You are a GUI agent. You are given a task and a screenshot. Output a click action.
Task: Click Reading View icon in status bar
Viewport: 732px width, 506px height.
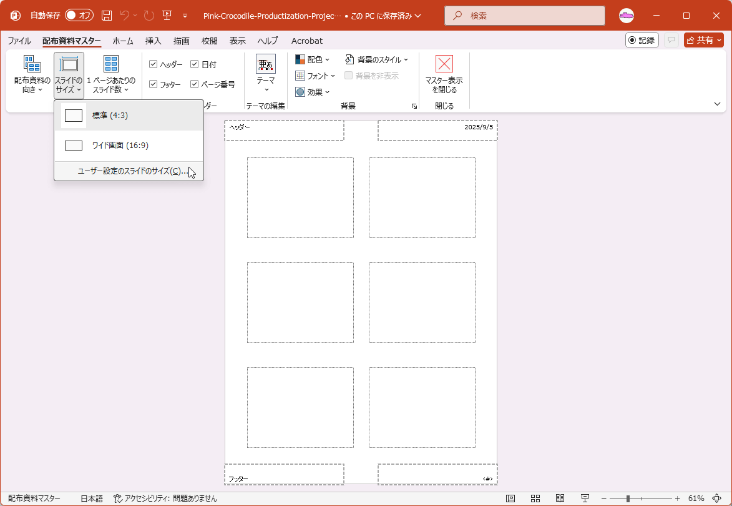(x=560, y=499)
